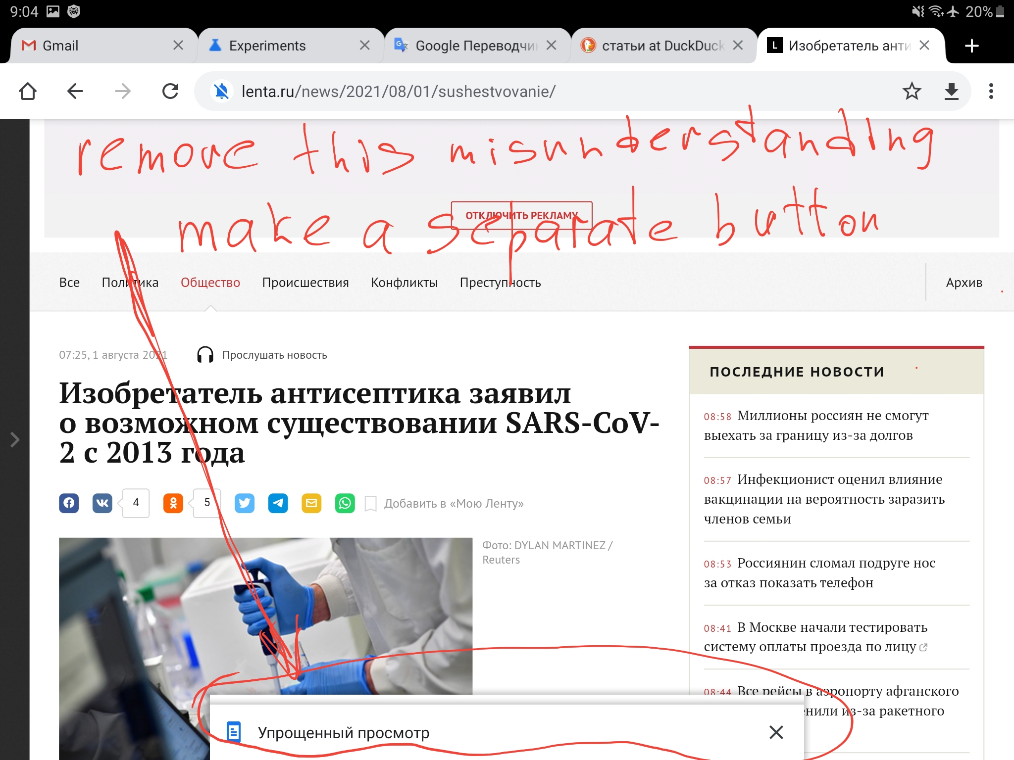Select the Конфликты section

click(405, 283)
